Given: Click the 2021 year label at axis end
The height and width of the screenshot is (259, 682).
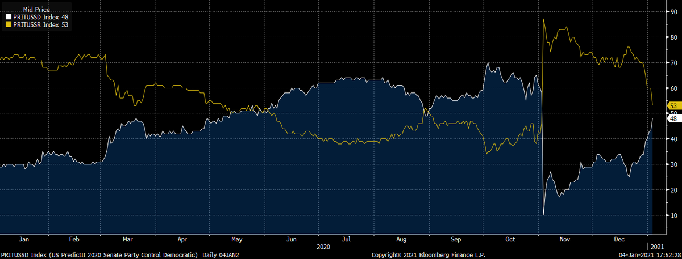Looking at the screenshot, I should 657,247.
